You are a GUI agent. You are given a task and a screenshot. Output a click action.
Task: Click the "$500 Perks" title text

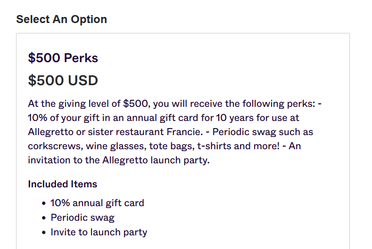63,58
